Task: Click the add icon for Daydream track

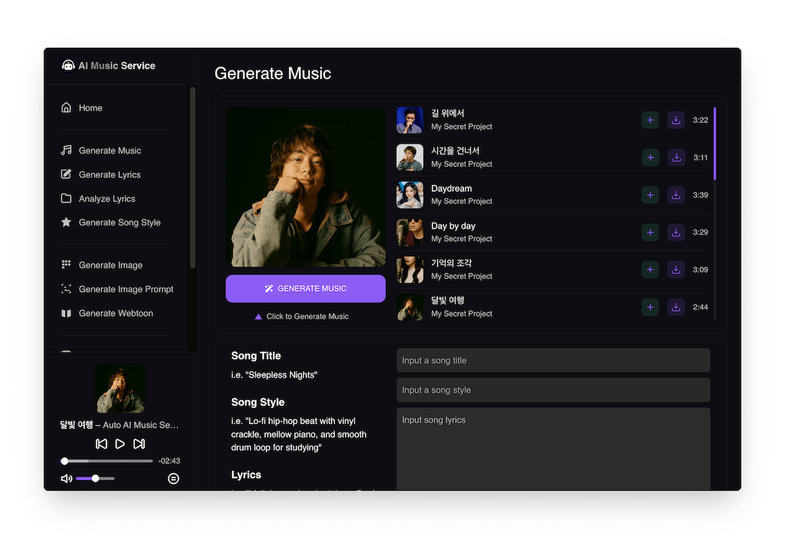Action: click(x=650, y=195)
